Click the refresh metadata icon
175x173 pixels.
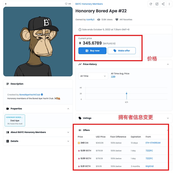(151, 4)
